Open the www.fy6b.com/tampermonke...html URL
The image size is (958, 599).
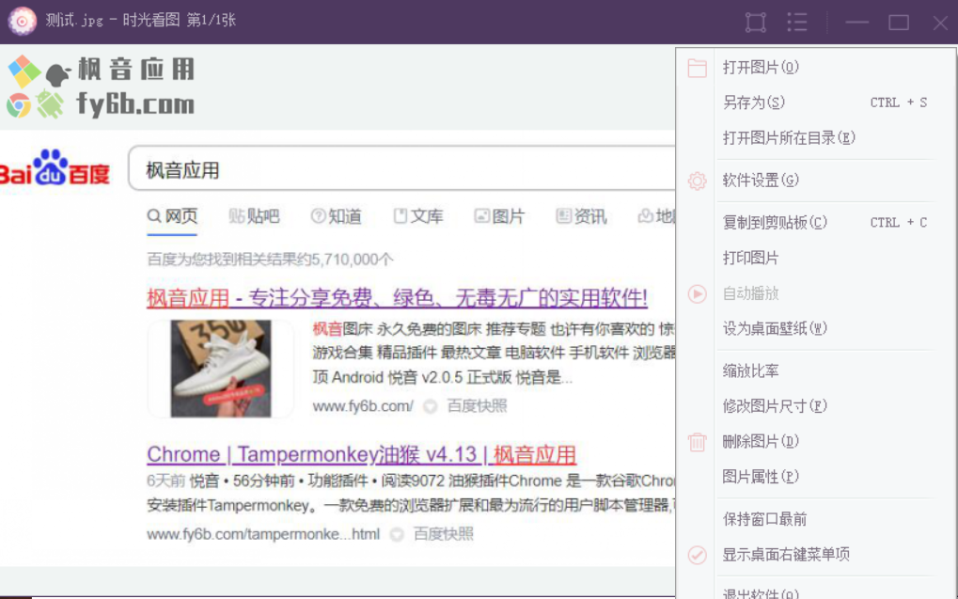pyautogui.click(x=263, y=534)
